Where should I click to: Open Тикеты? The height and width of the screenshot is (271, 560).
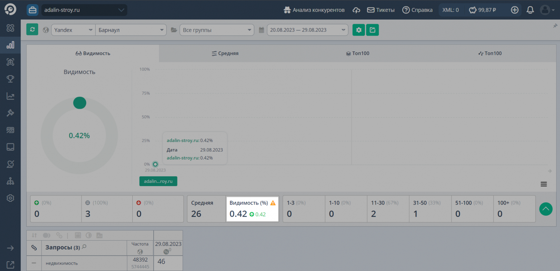pos(381,10)
